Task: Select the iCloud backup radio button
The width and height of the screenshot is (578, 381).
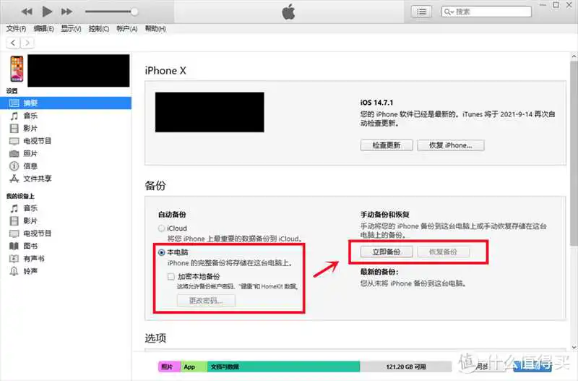Action: click(161, 228)
